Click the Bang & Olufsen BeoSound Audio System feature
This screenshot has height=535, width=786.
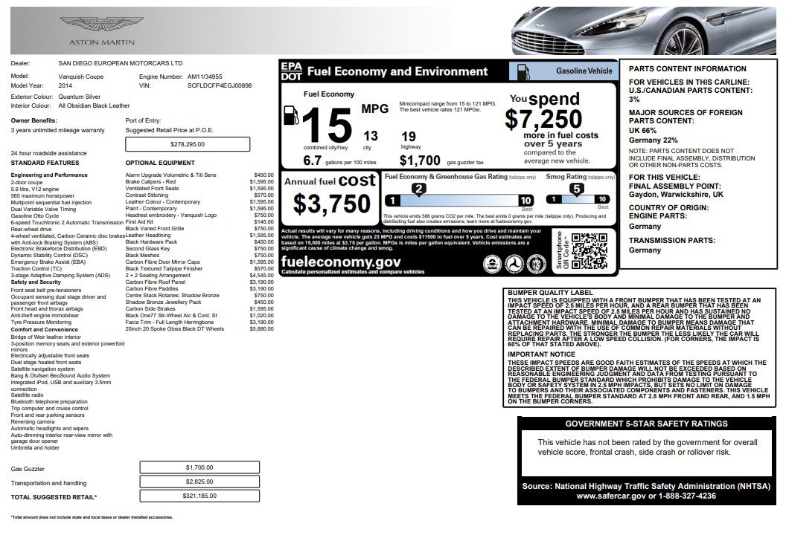pyautogui.click(x=60, y=375)
